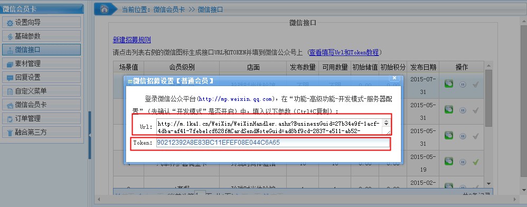Click the 场景值 column header
The image size is (527, 207).
coord(129,67)
